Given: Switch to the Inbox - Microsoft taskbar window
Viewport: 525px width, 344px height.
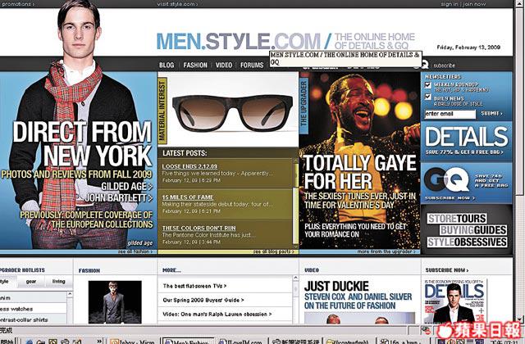Looking at the screenshot, I should tap(133, 342).
